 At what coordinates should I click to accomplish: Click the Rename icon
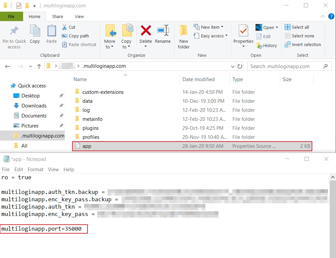point(163,30)
